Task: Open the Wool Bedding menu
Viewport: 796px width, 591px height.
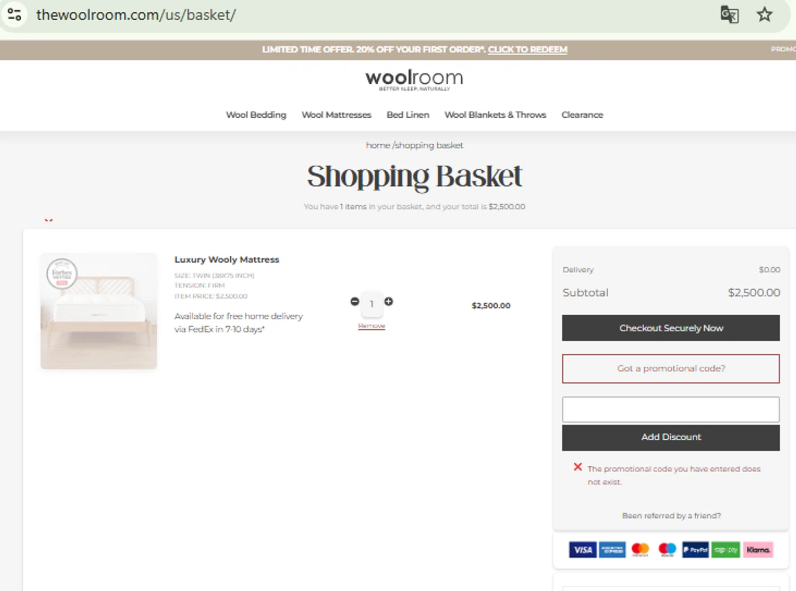Action: tap(256, 115)
